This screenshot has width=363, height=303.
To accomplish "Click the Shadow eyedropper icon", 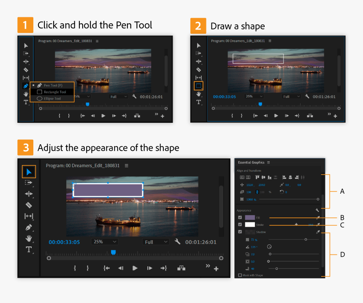I will [318, 232].
